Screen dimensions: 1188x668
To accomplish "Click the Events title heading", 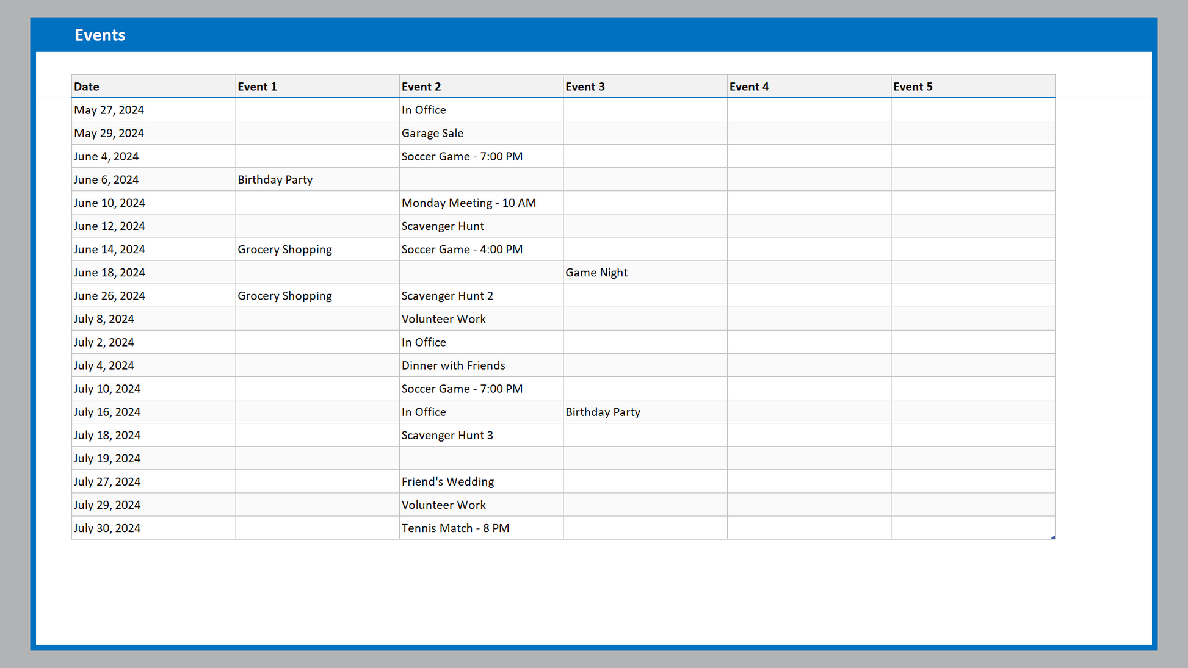I will click(x=100, y=35).
